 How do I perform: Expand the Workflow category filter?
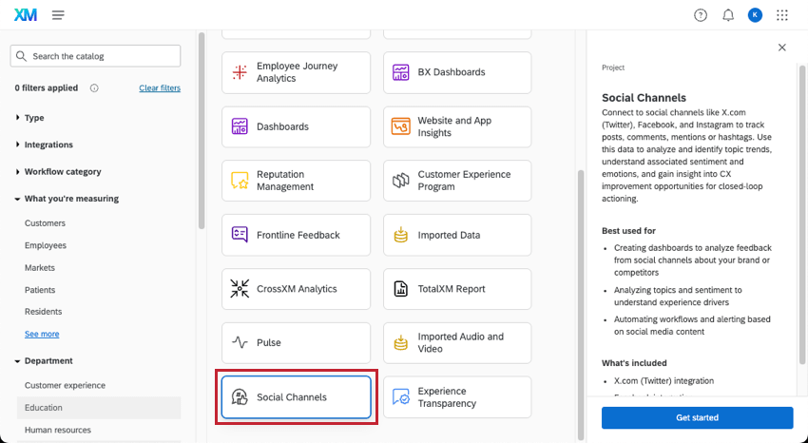click(62, 172)
